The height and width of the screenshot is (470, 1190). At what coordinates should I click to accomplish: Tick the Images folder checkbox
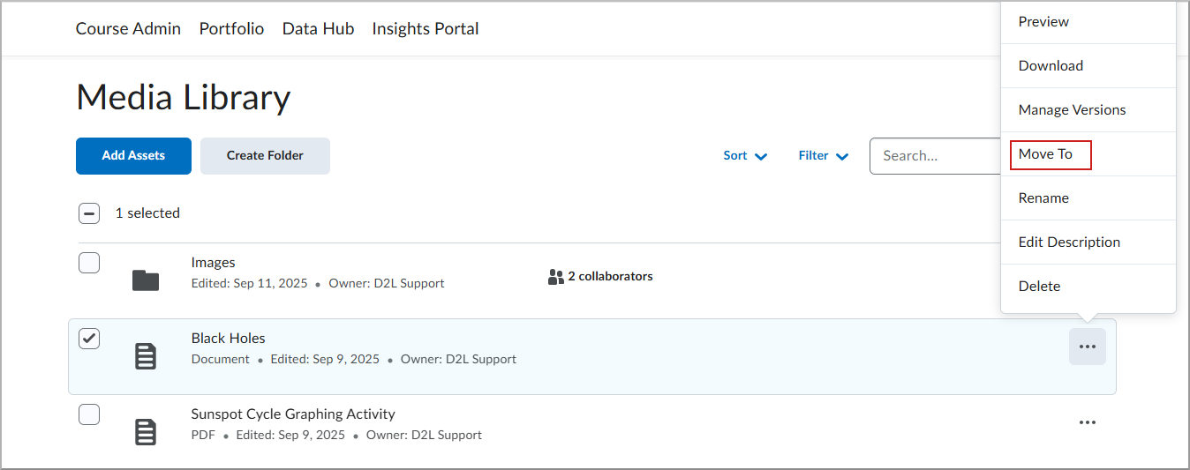pos(89,263)
